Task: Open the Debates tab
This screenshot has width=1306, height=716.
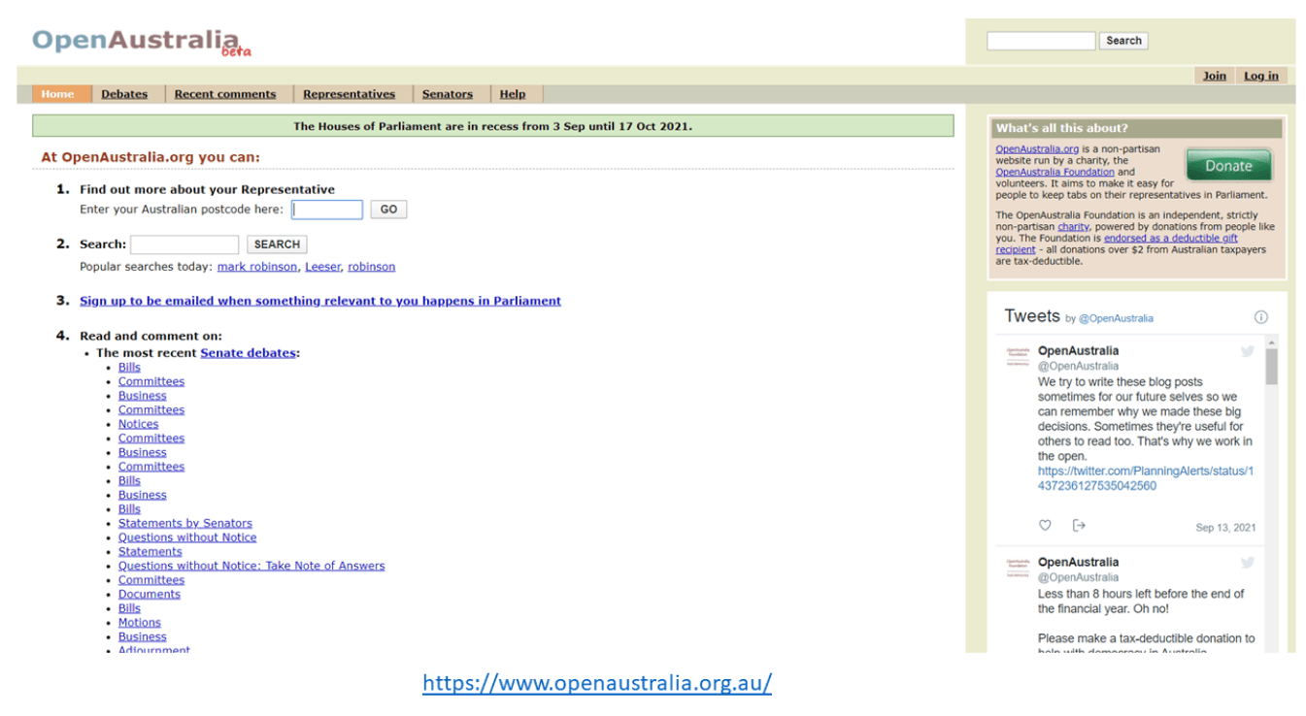Action: click(x=124, y=94)
